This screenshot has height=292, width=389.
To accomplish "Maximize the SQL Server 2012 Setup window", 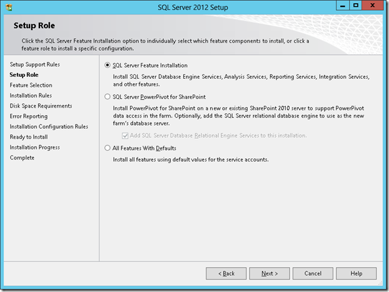I will tap(355, 6).
